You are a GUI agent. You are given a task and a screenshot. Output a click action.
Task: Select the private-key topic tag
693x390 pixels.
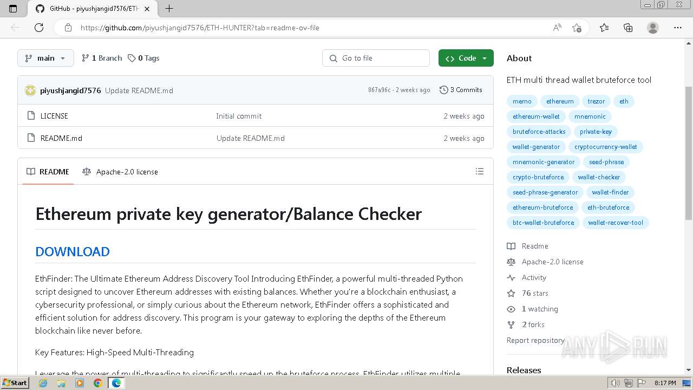[x=596, y=132]
